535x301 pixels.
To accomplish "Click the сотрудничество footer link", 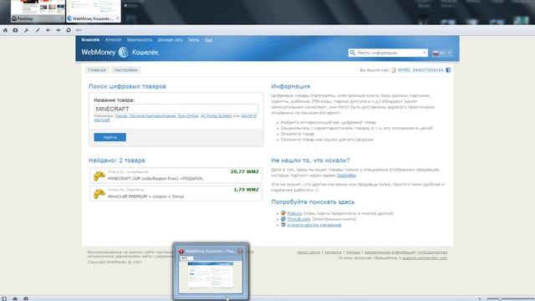I will click(x=432, y=253).
